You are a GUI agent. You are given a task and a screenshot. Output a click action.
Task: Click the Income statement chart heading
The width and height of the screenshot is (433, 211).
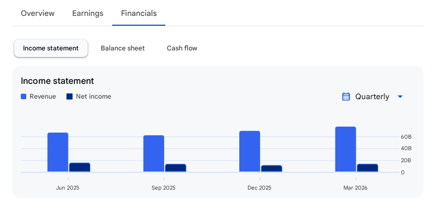(57, 81)
